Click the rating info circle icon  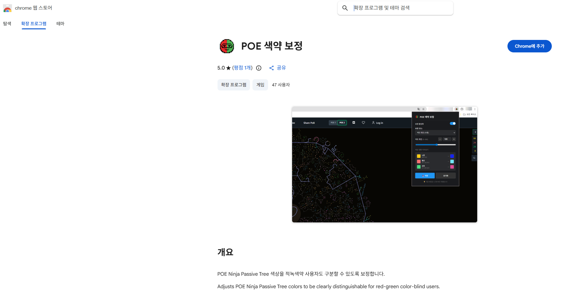point(259,68)
